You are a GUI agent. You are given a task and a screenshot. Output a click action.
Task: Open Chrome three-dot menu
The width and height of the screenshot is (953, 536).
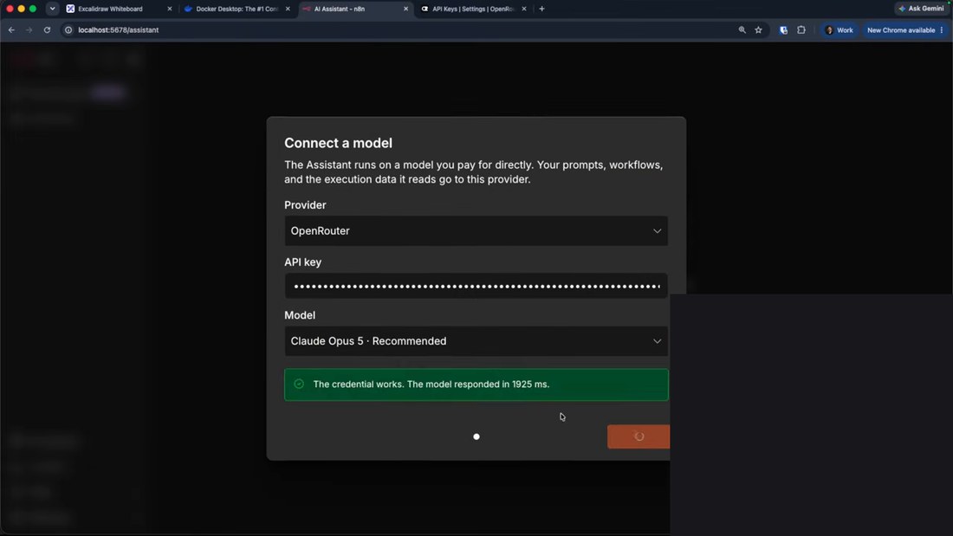tap(942, 29)
